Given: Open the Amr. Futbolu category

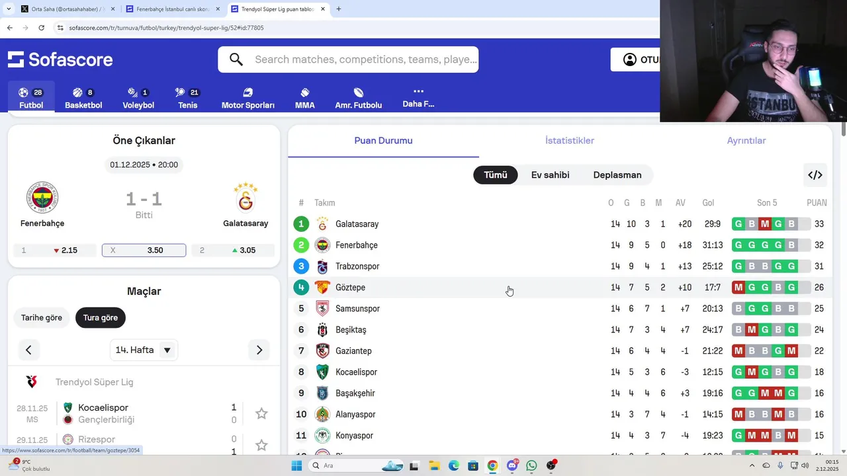Looking at the screenshot, I should [x=359, y=97].
